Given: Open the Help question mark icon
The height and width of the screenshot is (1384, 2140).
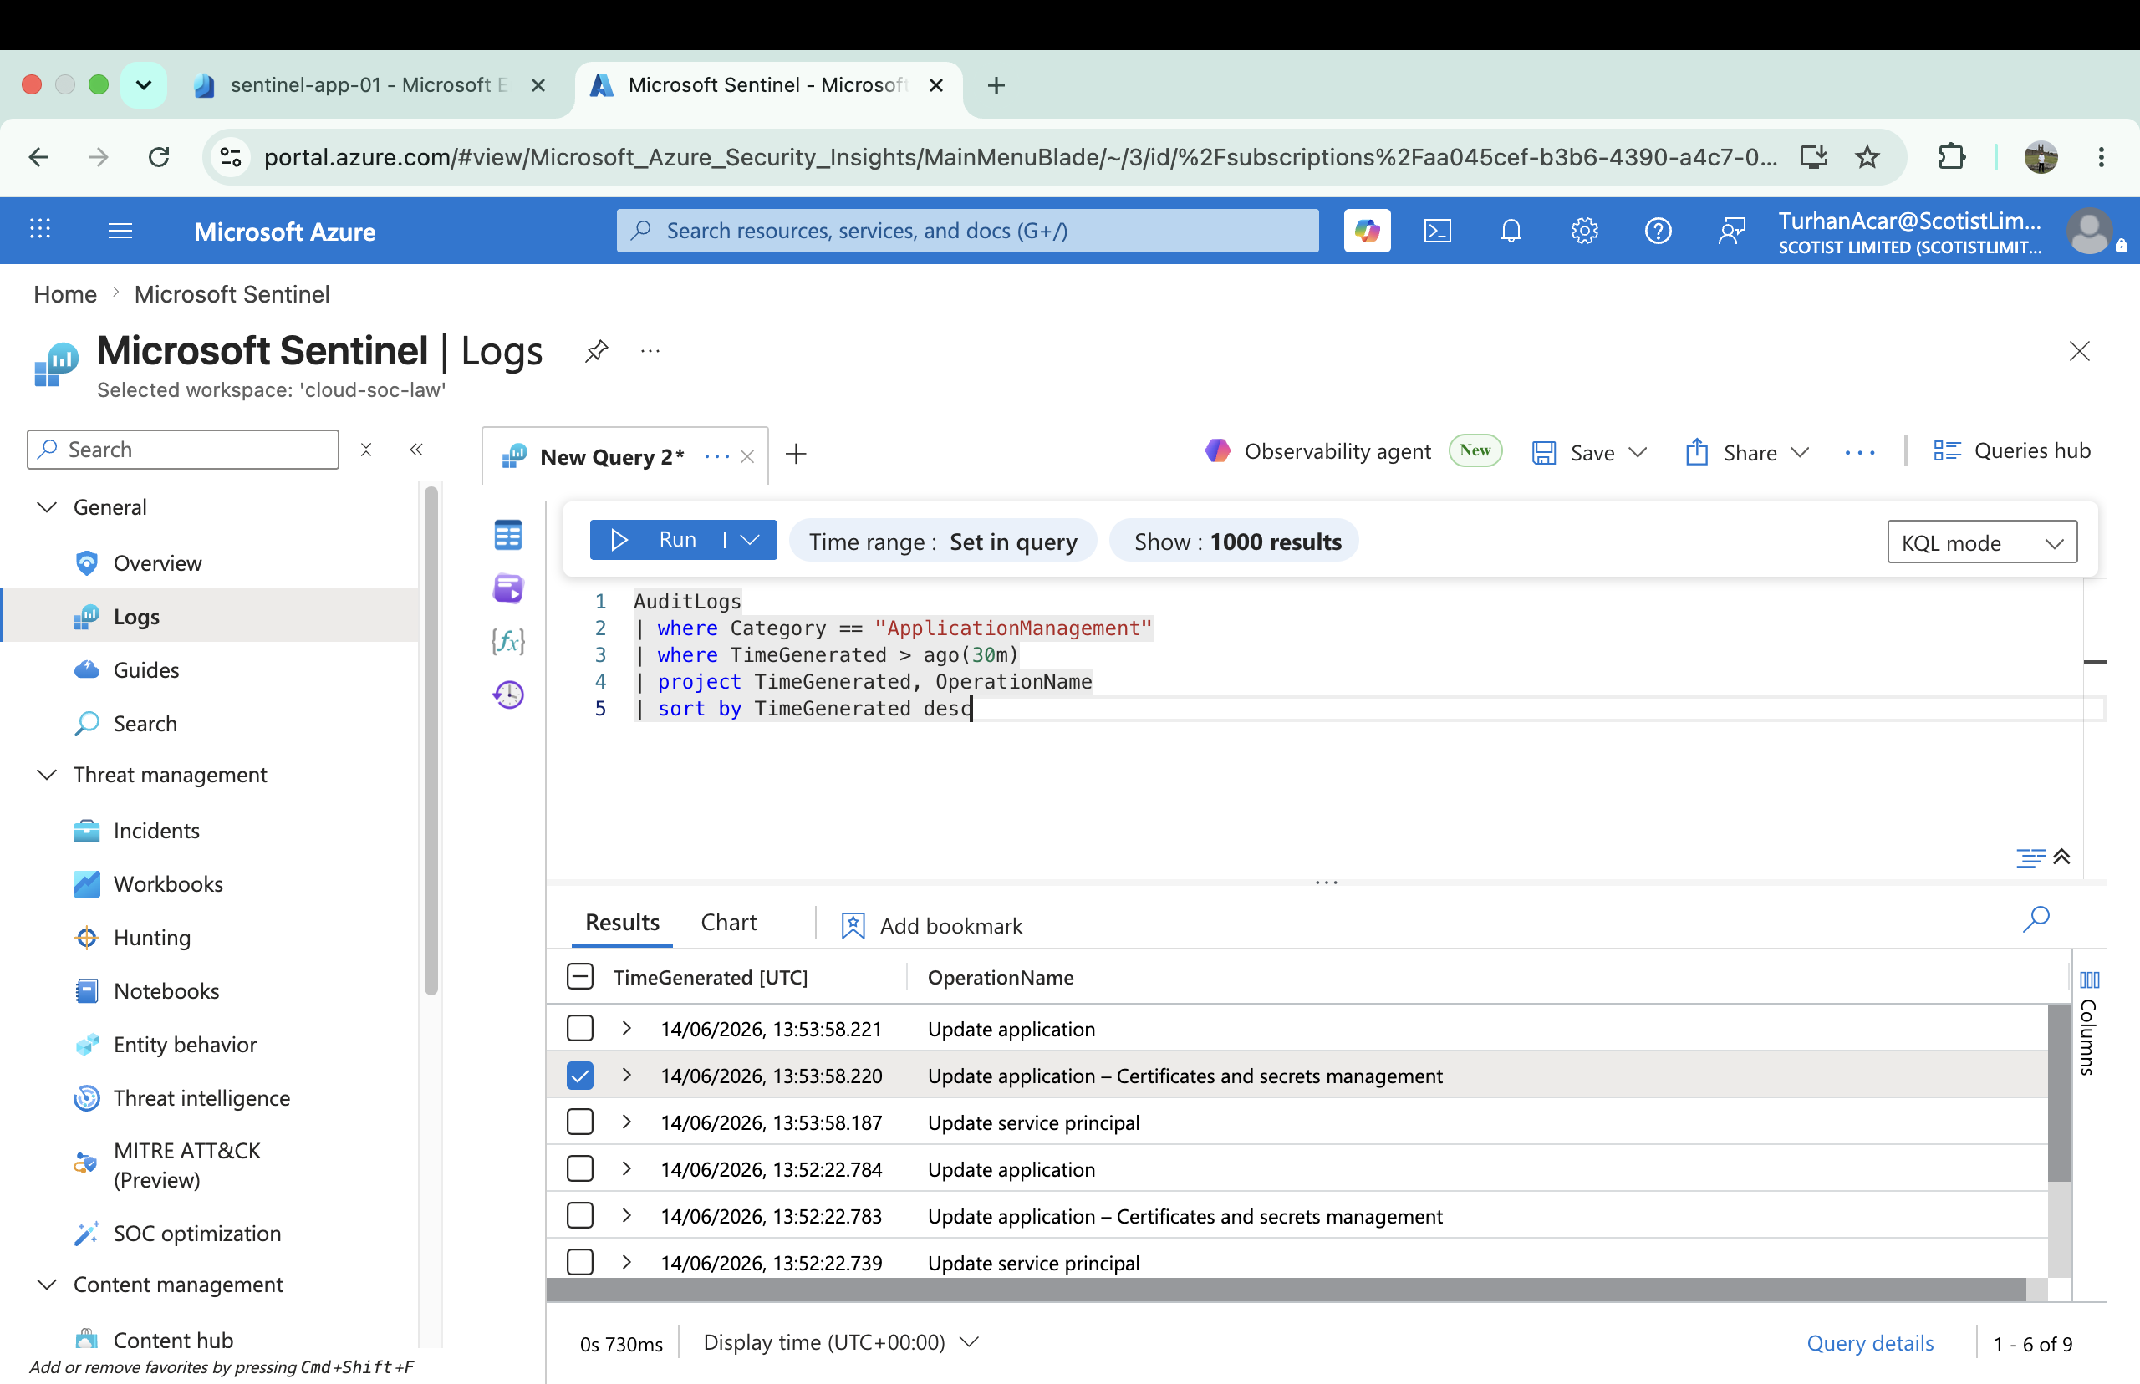Looking at the screenshot, I should (1658, 231).
